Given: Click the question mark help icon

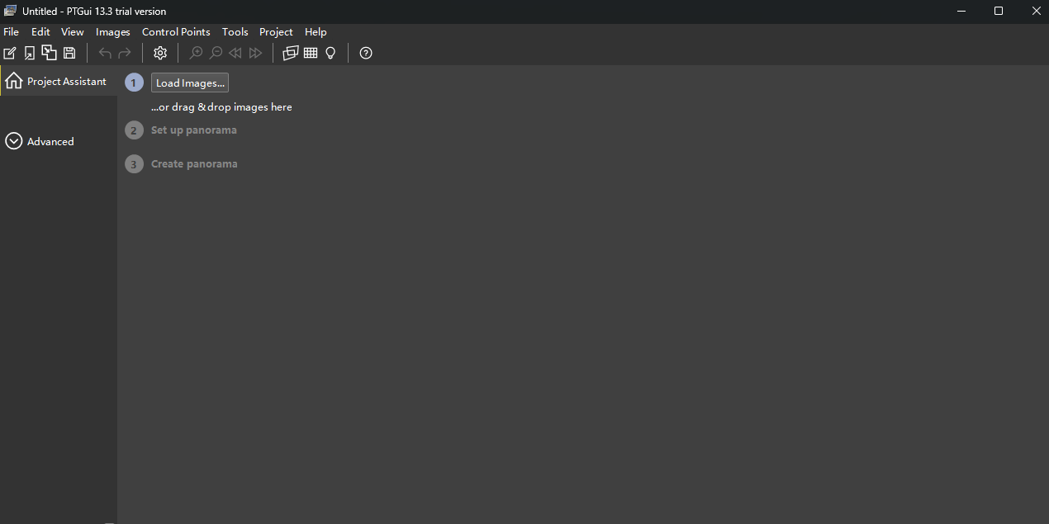Looking at the screenshot, I should click(x=366, y=53).
